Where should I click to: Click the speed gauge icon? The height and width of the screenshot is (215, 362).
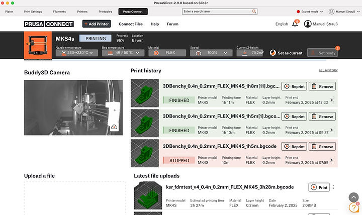tap(198, 53)
